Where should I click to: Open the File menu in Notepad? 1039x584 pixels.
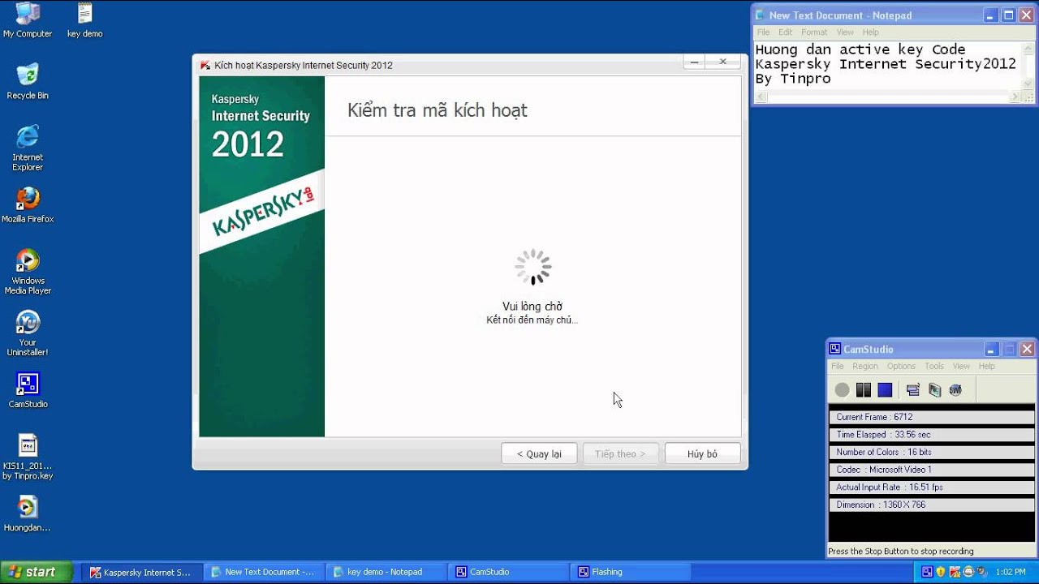coord(763,32)
